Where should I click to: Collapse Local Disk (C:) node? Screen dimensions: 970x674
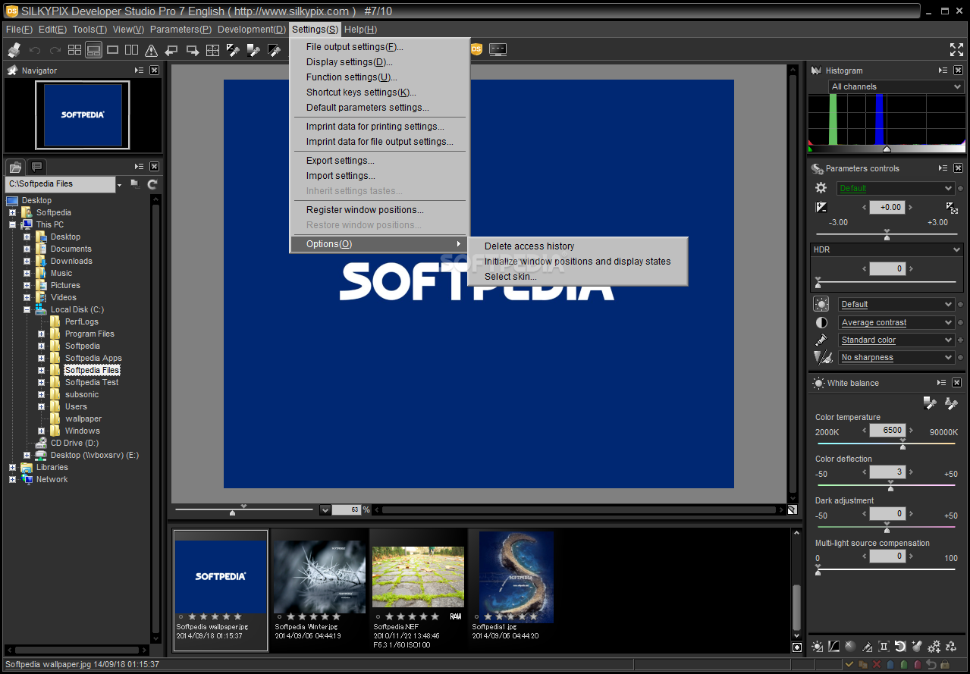pos(27,309)
